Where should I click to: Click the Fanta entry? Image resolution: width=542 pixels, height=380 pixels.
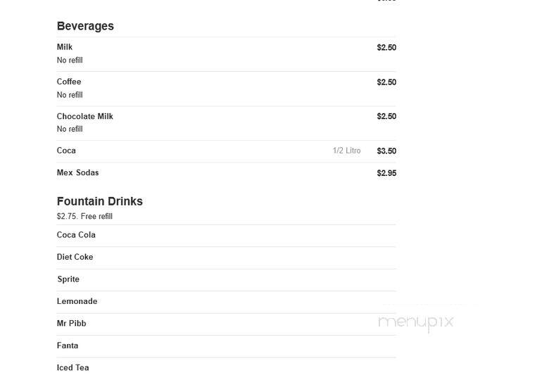tap(68, 346)
